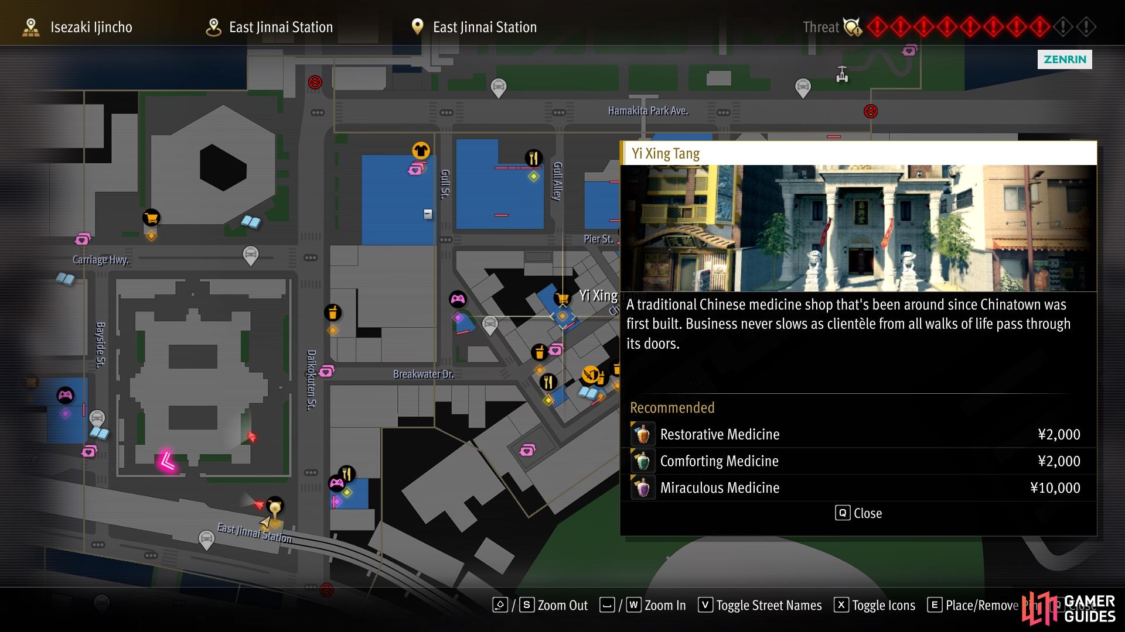
Task: Select the Restorative Medicine row
Action: 858,434
